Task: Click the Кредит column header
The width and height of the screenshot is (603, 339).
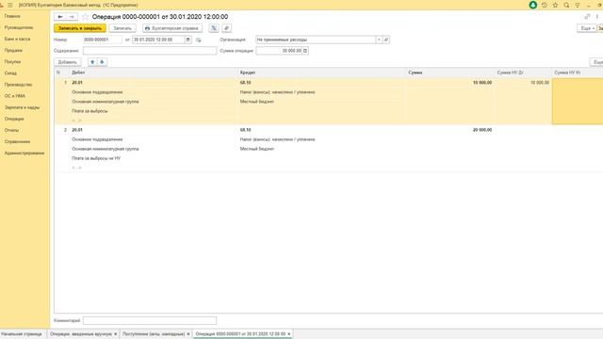Action: [321, 73]
